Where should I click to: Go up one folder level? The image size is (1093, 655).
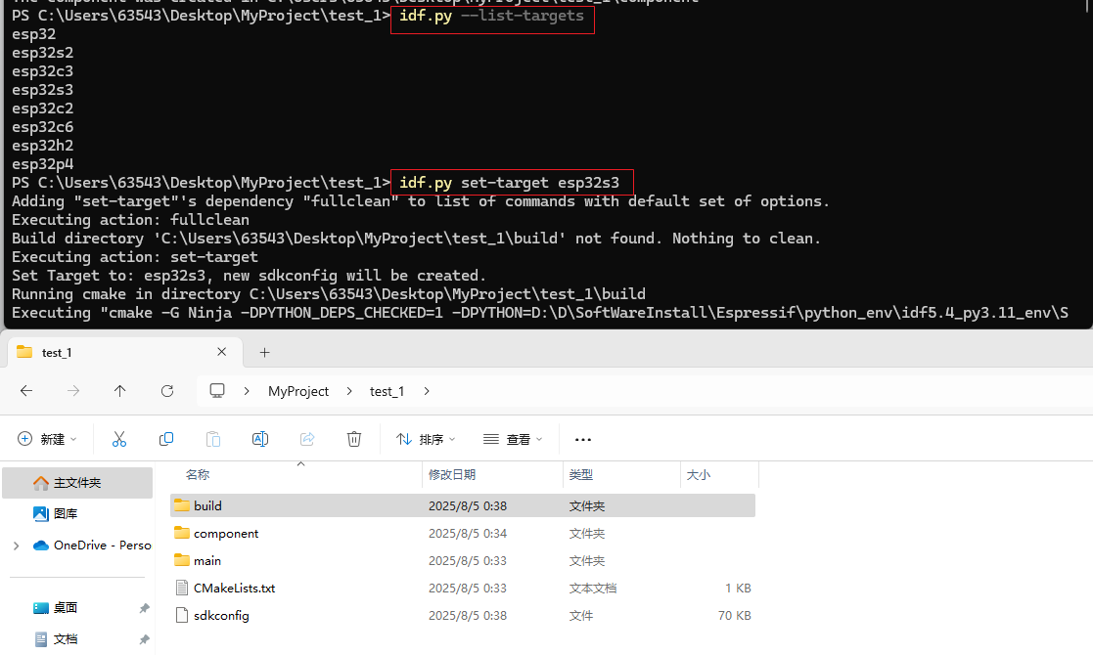pyautogui.click(x=120, y=391)
